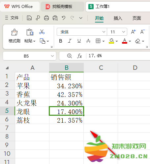
Task: Click cell with 24.300%
Action: [66, 102]
